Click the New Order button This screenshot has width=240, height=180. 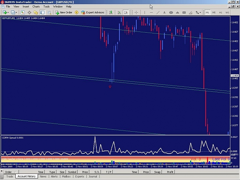click(64, 12)
